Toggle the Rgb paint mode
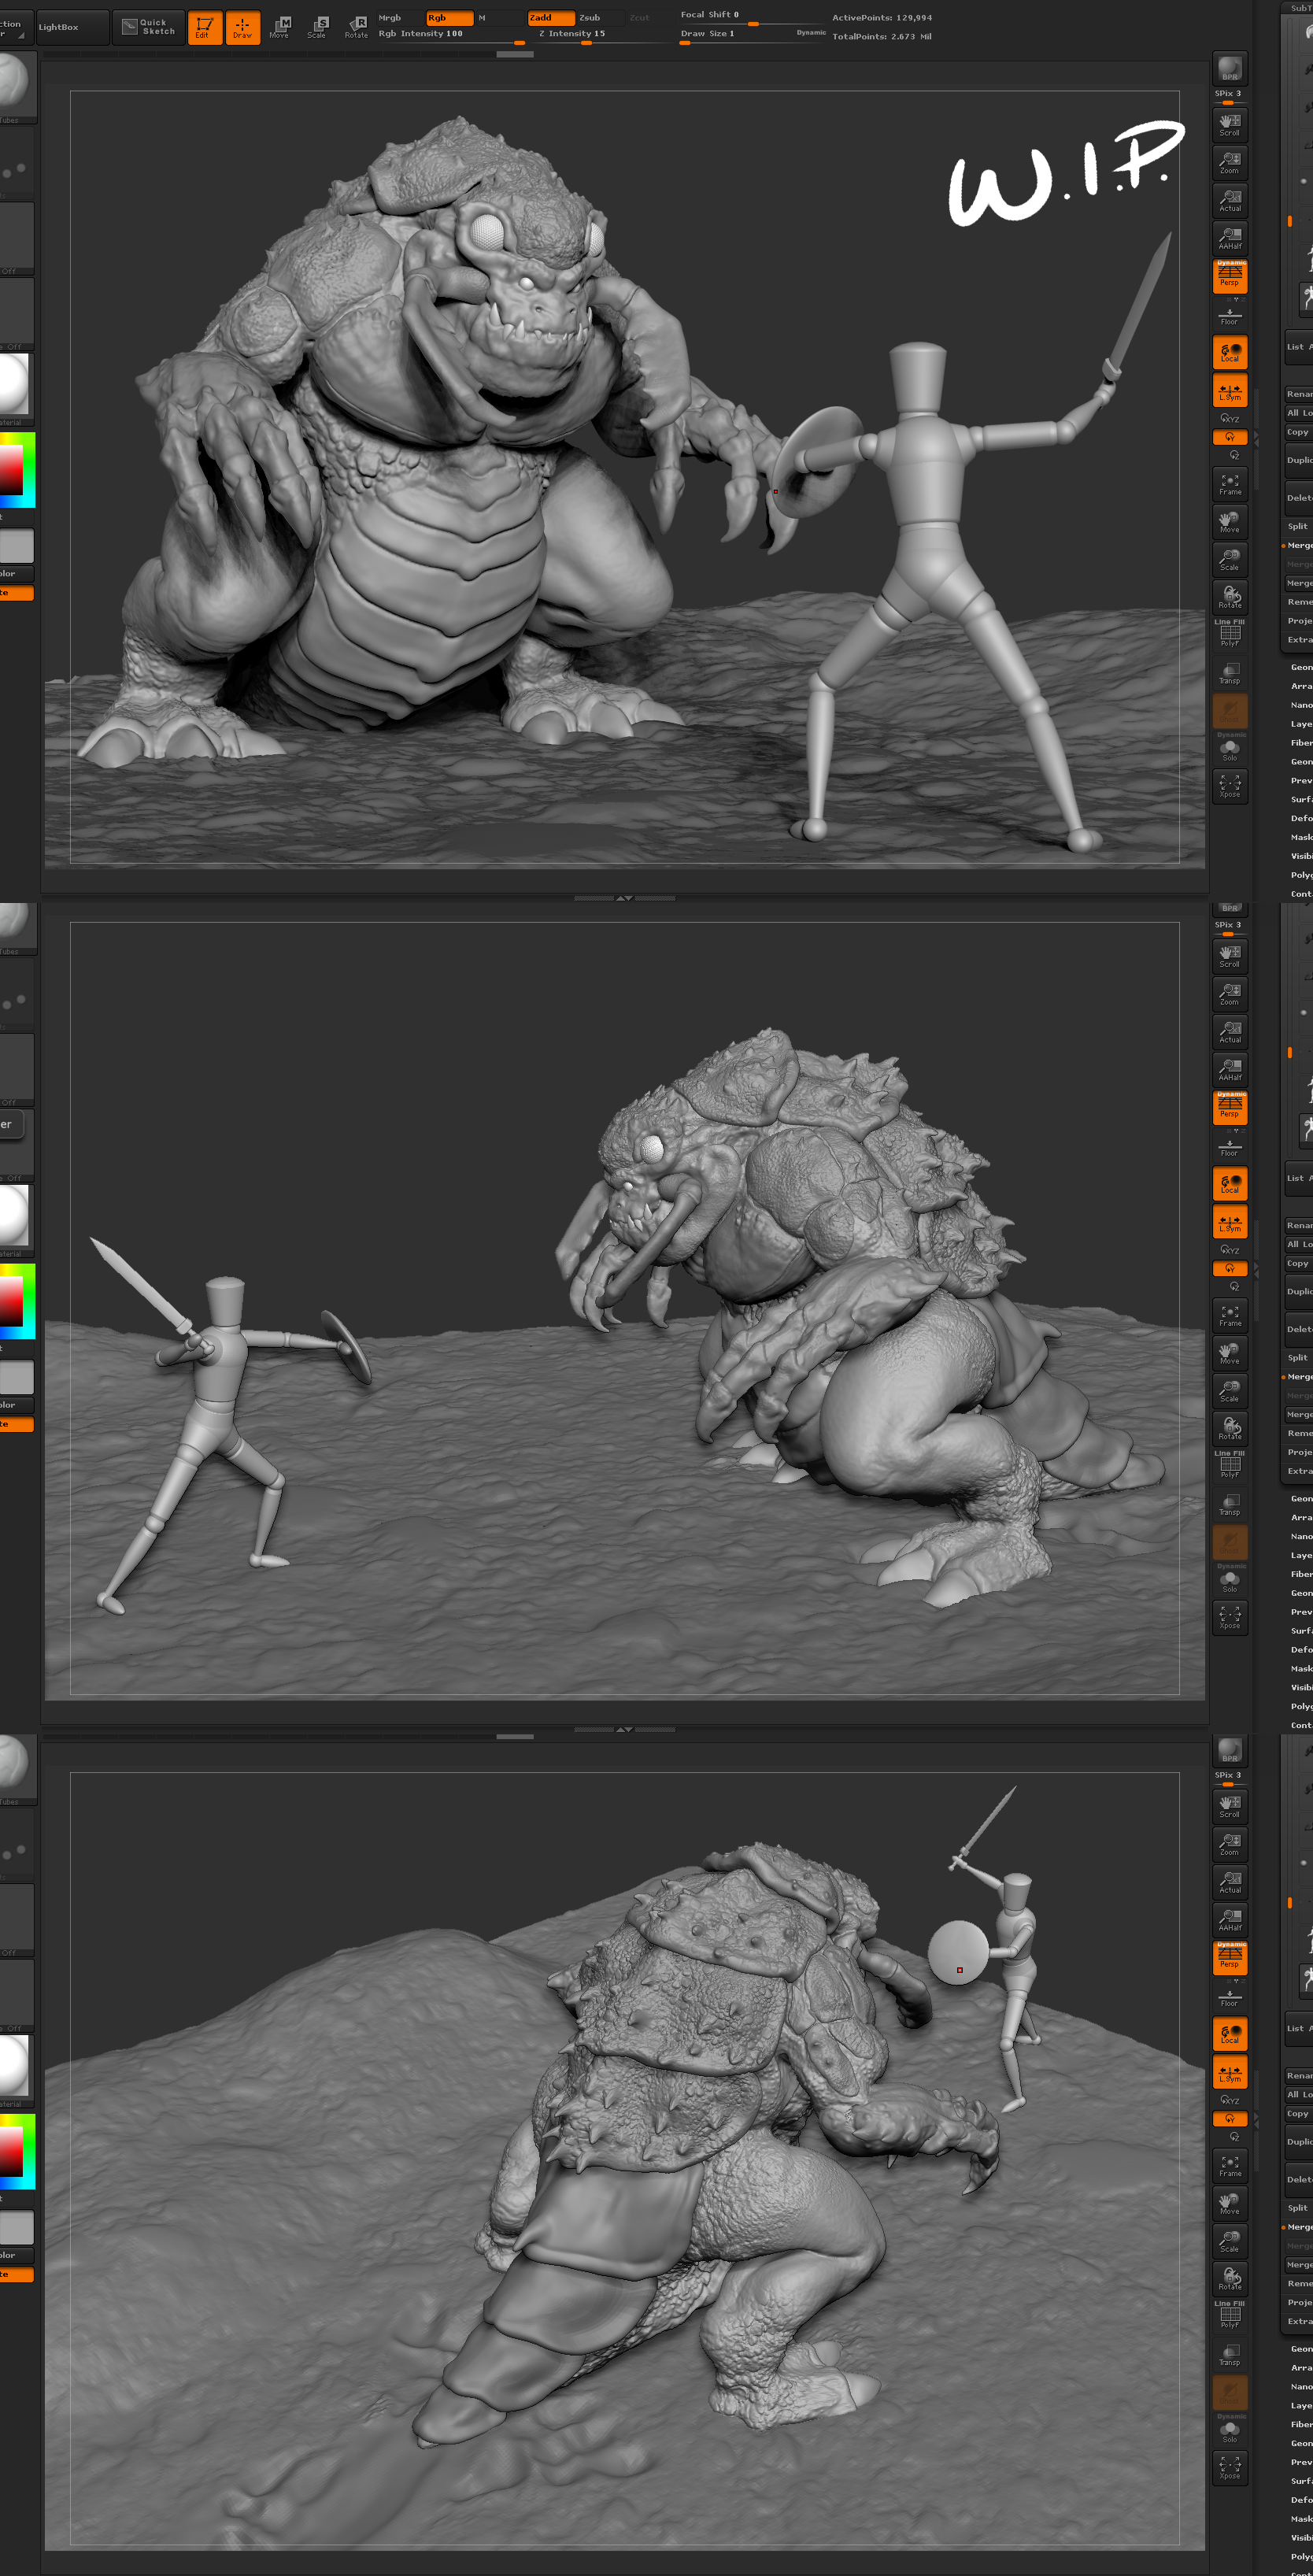 point(450,18)
